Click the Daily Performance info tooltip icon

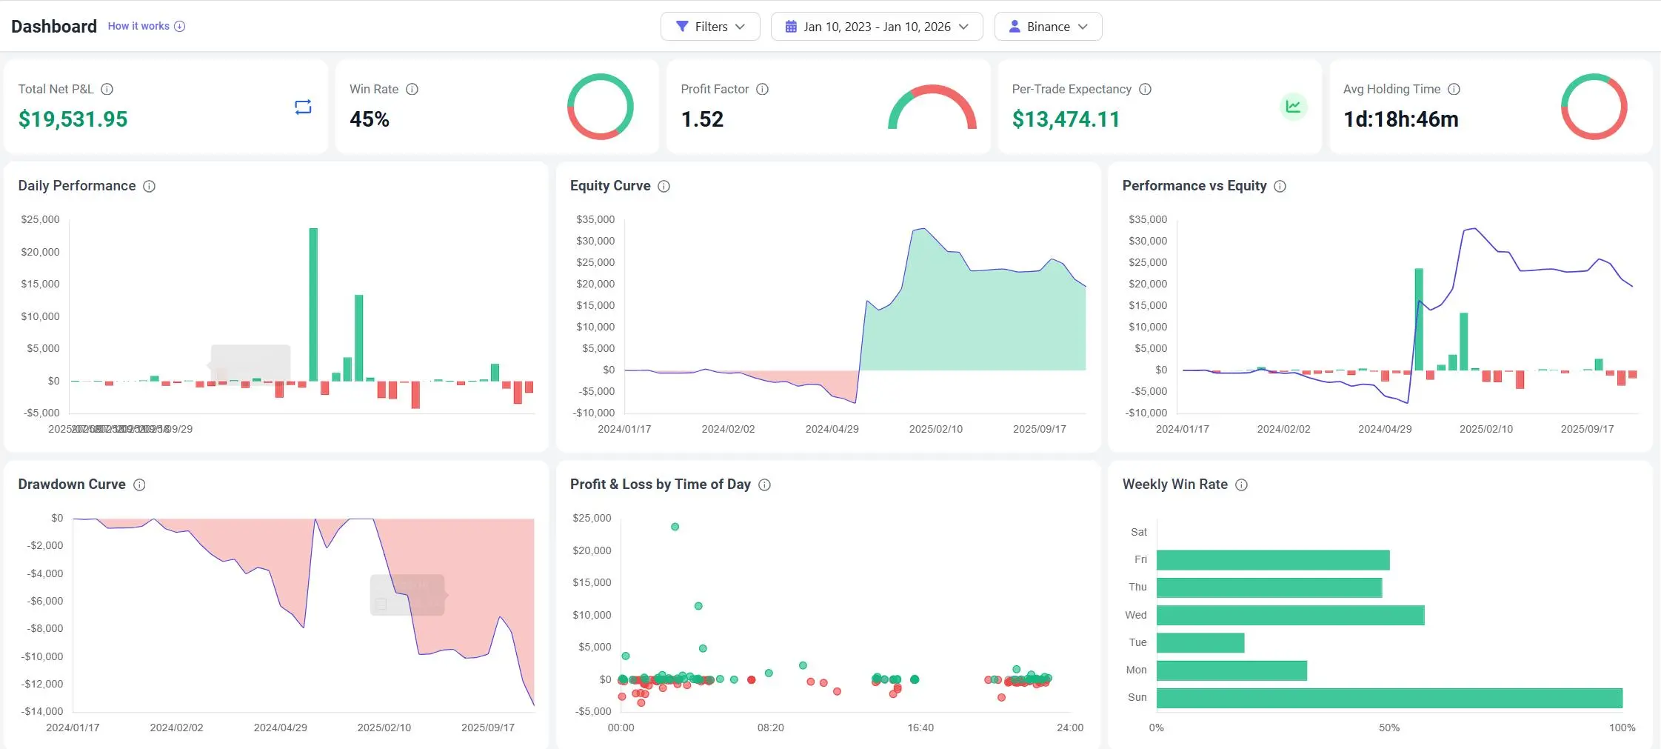pyautogui.click(x=150, y=186)
